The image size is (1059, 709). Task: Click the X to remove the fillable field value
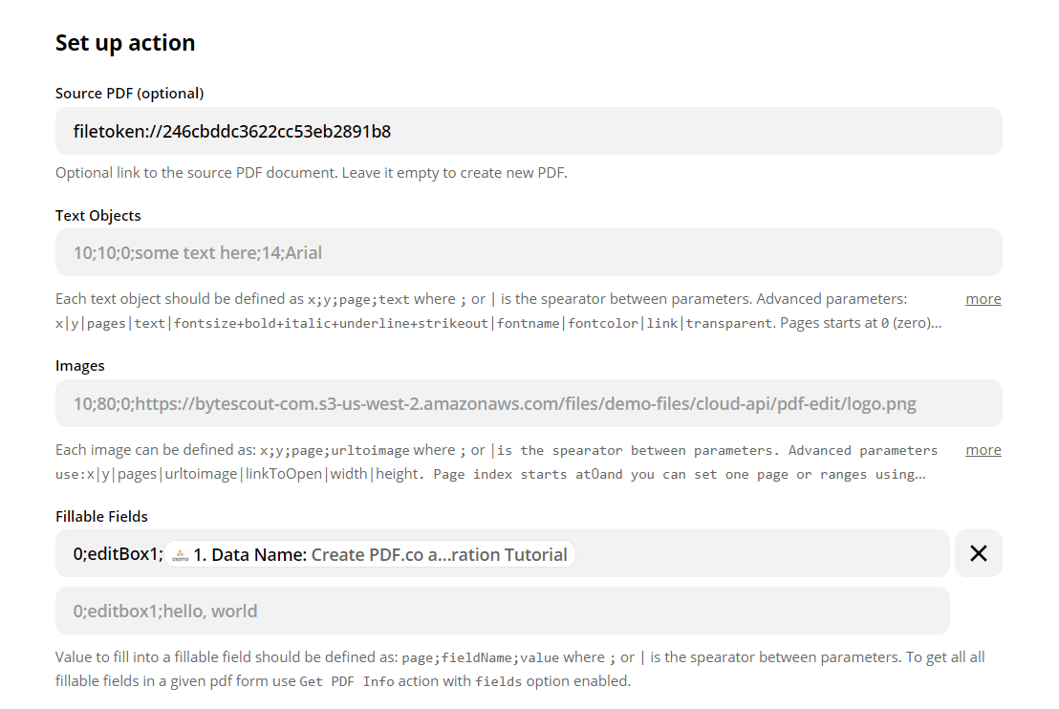point(979,553)
